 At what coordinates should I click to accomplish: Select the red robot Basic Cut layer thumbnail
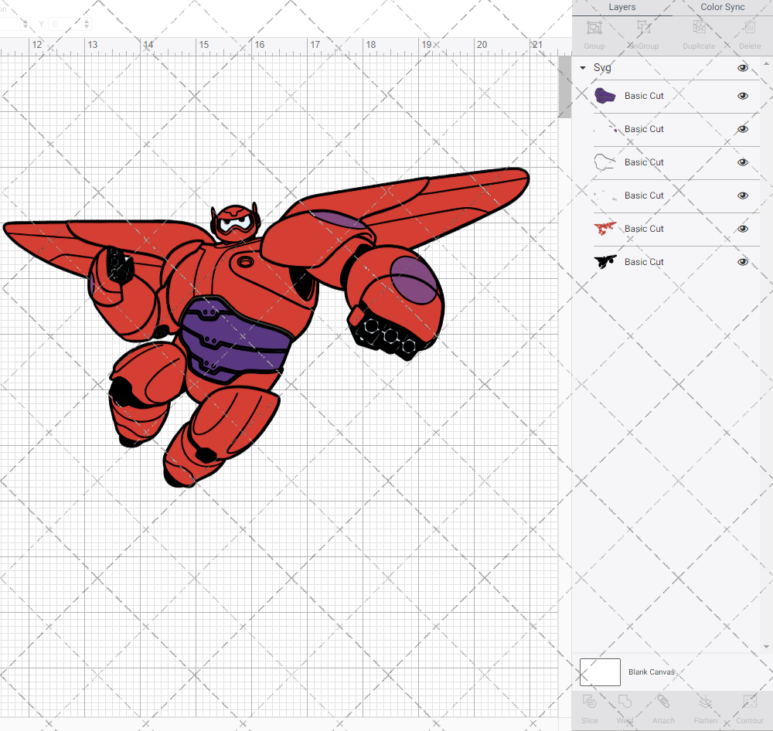(605, 228)
